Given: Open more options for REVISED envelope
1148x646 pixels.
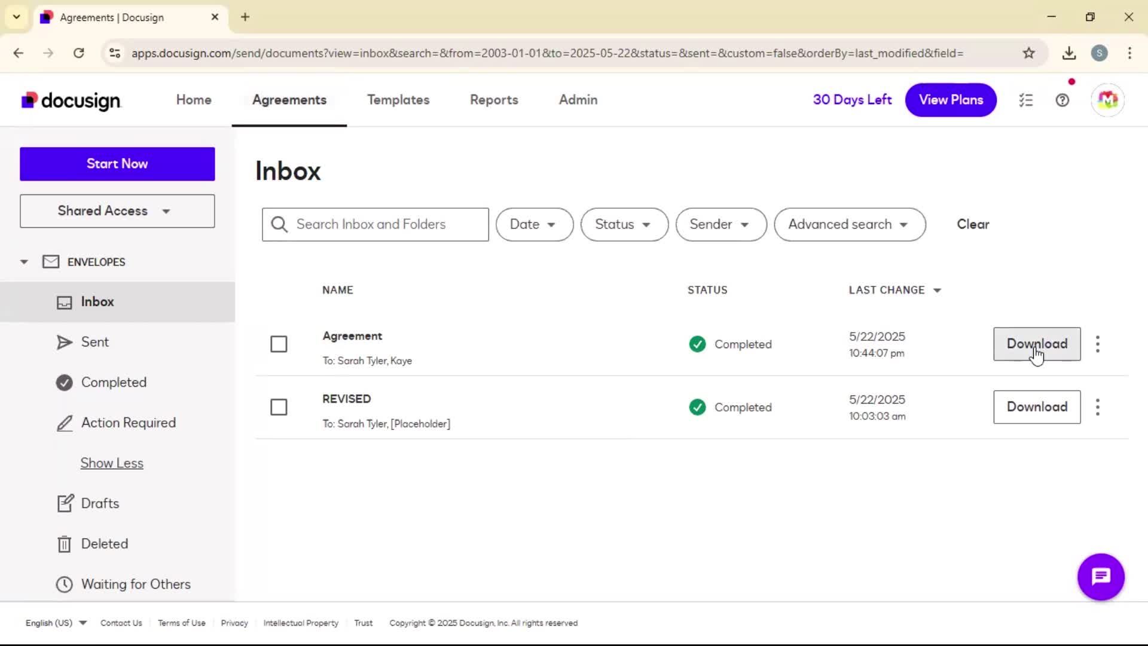Looking at the screenshot, I should tap(1098, 407).
